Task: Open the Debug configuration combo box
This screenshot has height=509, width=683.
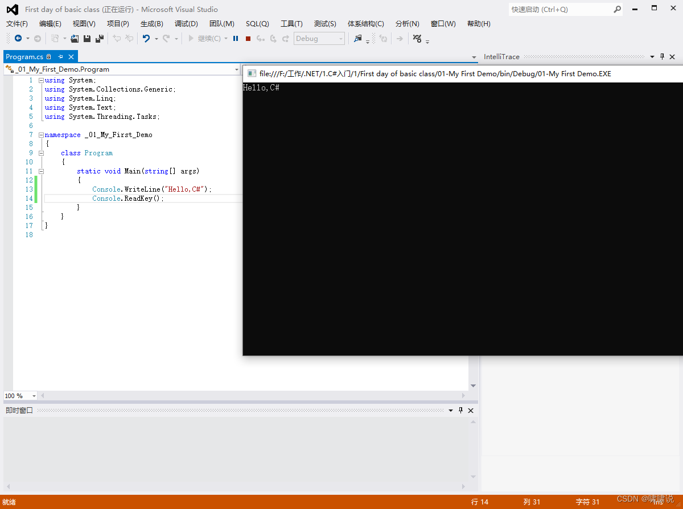Action: coord(319,38)
